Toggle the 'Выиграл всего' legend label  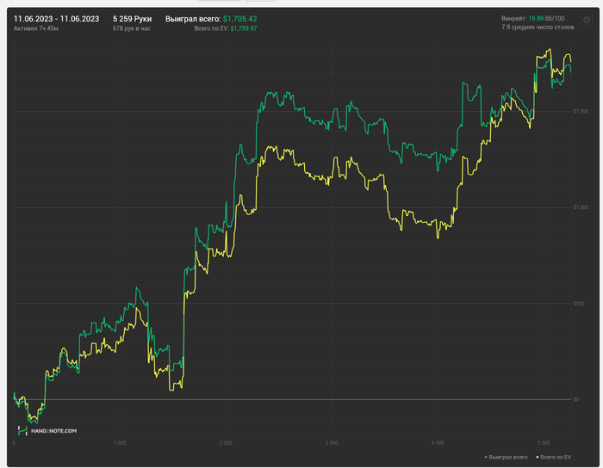click(x=507, y=457)
